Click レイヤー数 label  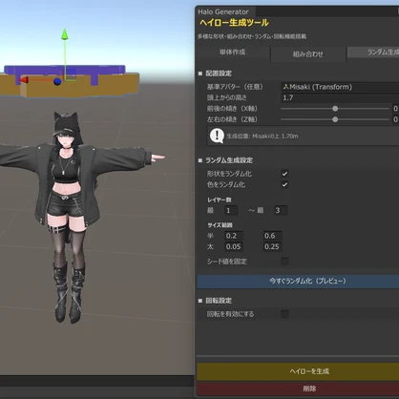click(220, 199)
